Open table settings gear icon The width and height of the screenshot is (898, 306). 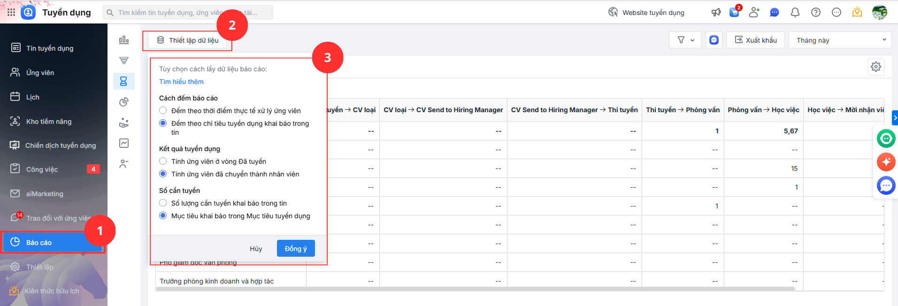(875, 67)
